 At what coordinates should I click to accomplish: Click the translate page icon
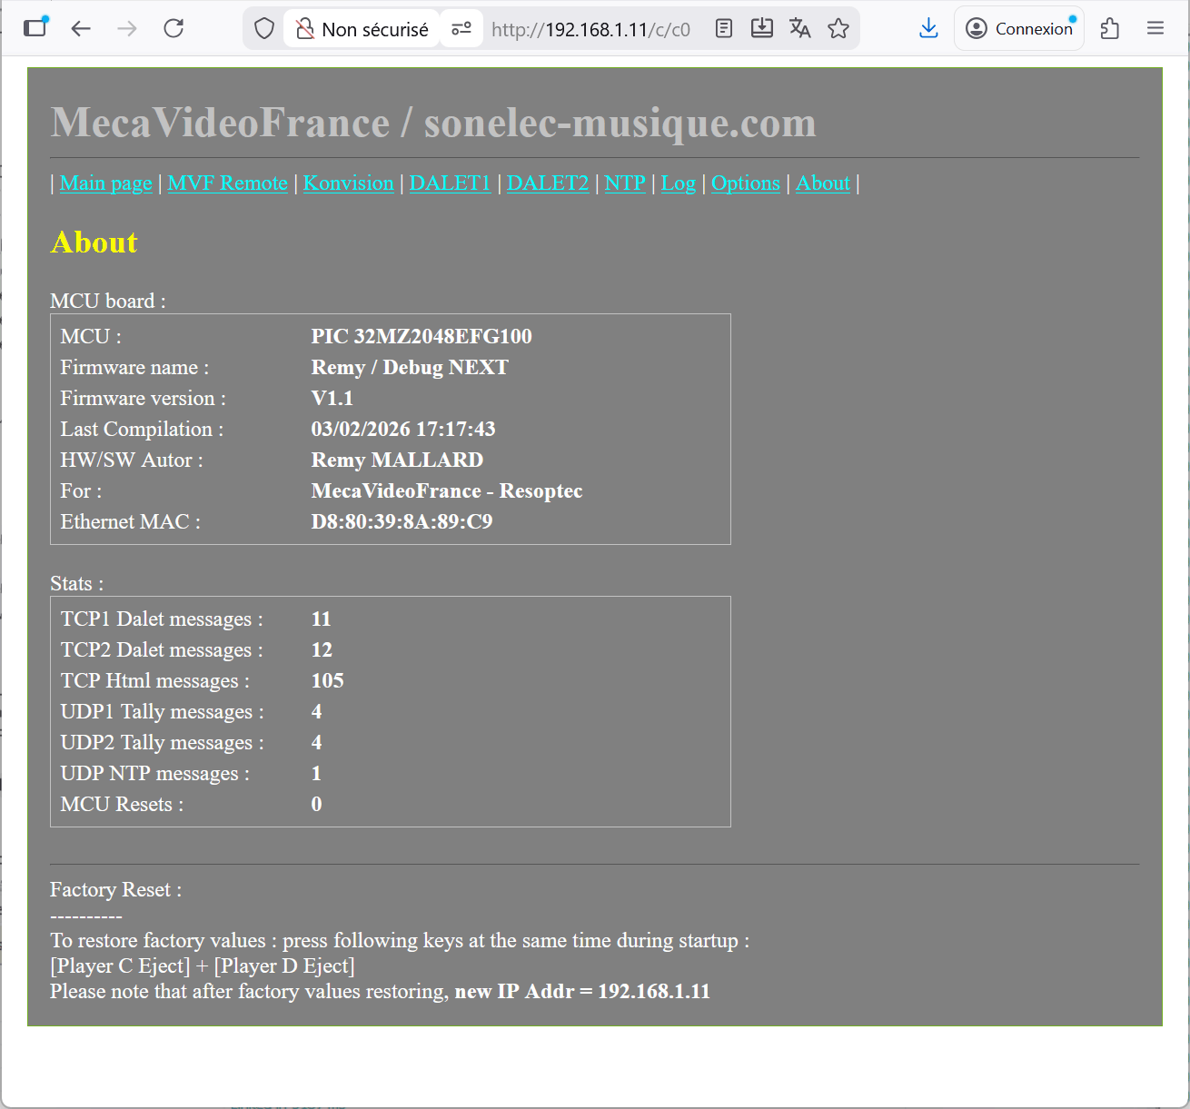point(799,29)
